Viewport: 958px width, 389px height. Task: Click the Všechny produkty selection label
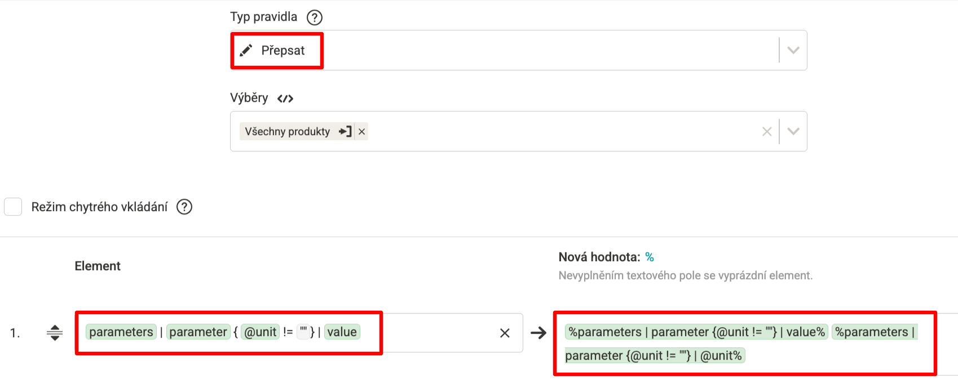point(288,131)
